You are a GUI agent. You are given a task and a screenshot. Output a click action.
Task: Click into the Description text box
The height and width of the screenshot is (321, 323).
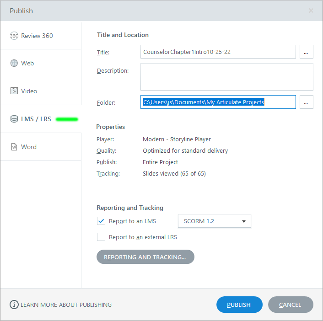[226, 77]
